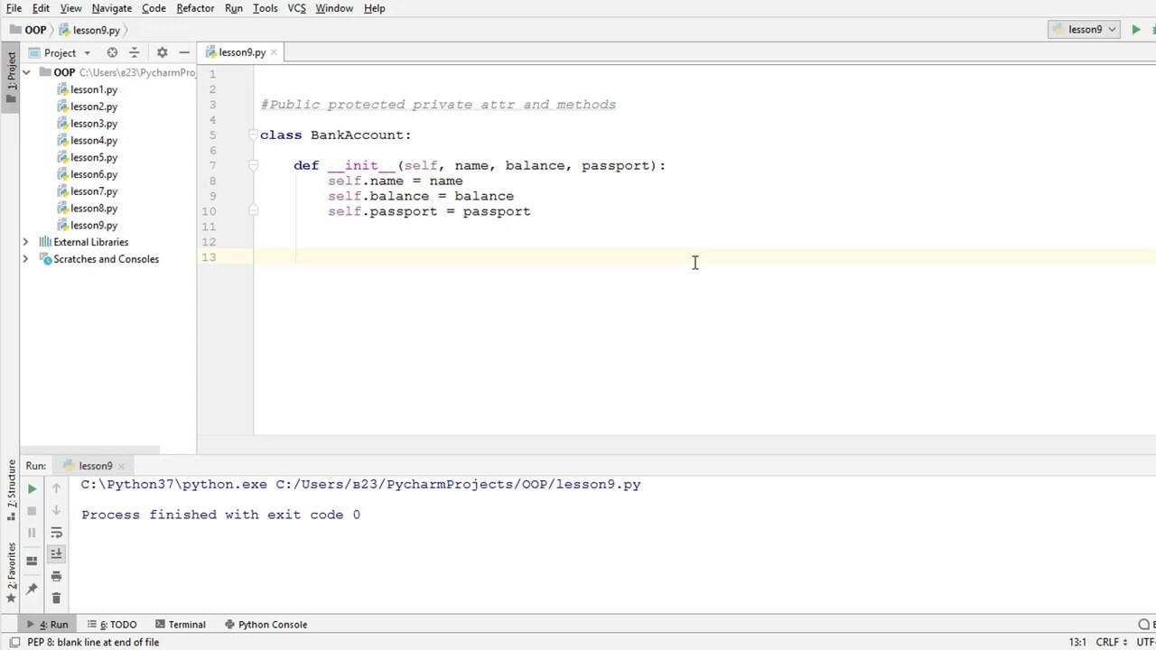Restore layout icon in Run panel
The height and width of the screenshot is (650, 1156).
32,561
